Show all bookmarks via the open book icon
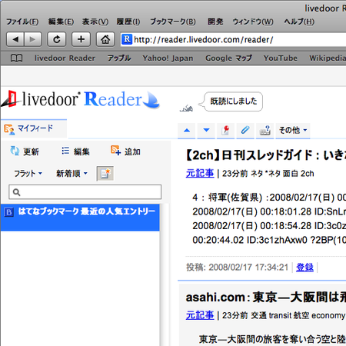This screenshot has width=346, height=346. pyautogui.click(x=16, y=58)
